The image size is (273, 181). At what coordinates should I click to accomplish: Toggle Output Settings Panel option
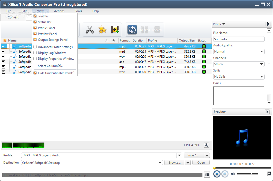click(x=35, y=40)
